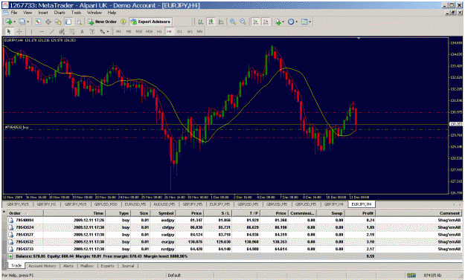Draw a horizontal line tool
Image resolution: width=465 pixels, height=280 pixels.
click(x=42, y=31)
